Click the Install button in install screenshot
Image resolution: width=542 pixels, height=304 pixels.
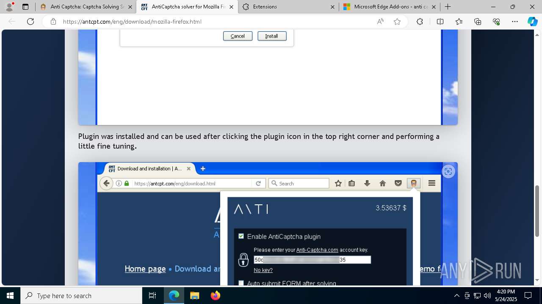point(272,36)
